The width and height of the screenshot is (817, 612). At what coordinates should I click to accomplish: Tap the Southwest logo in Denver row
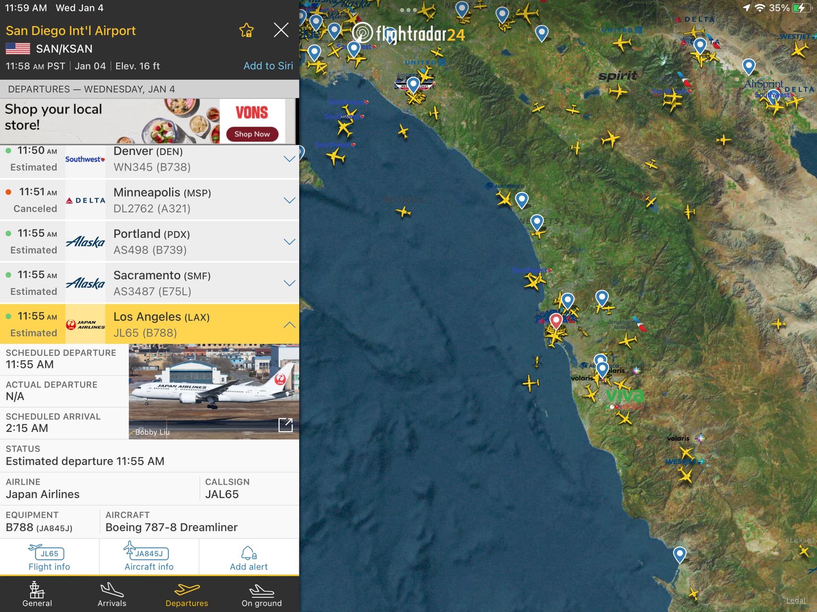pos(85,159)
